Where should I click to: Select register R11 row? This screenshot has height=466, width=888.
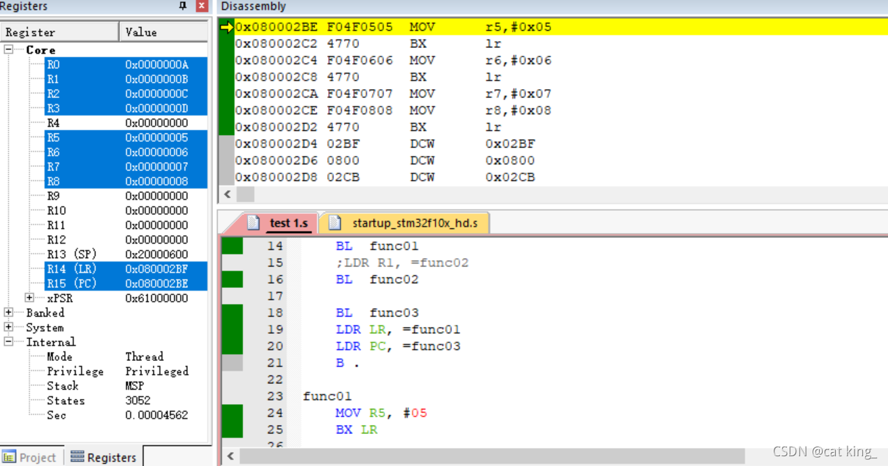(126, 225)
